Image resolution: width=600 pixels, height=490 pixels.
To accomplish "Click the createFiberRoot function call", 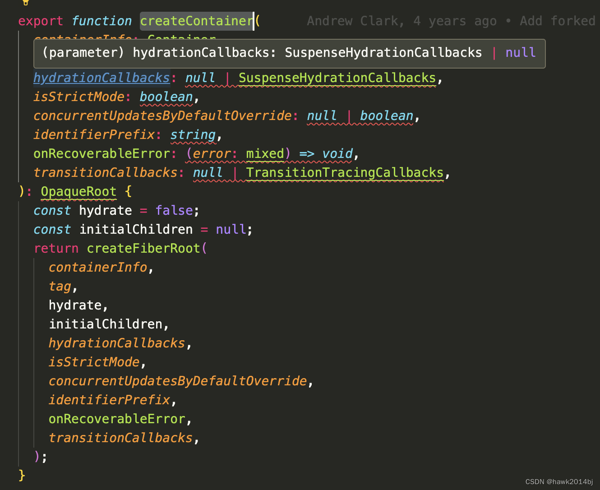I will (x=143, y=249).
